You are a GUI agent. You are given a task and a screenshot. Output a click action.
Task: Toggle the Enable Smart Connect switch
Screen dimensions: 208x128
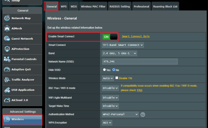pos(110,37)
